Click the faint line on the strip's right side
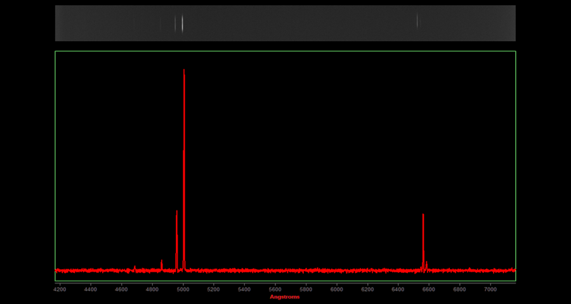This screenshot has height=304, width=571. (417, 22)
